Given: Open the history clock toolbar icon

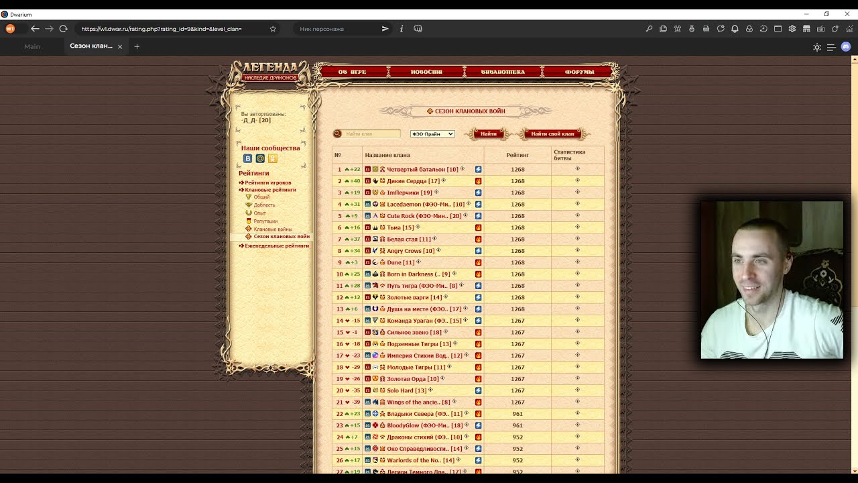Looking at the screenshot, I should coord(763,29).
